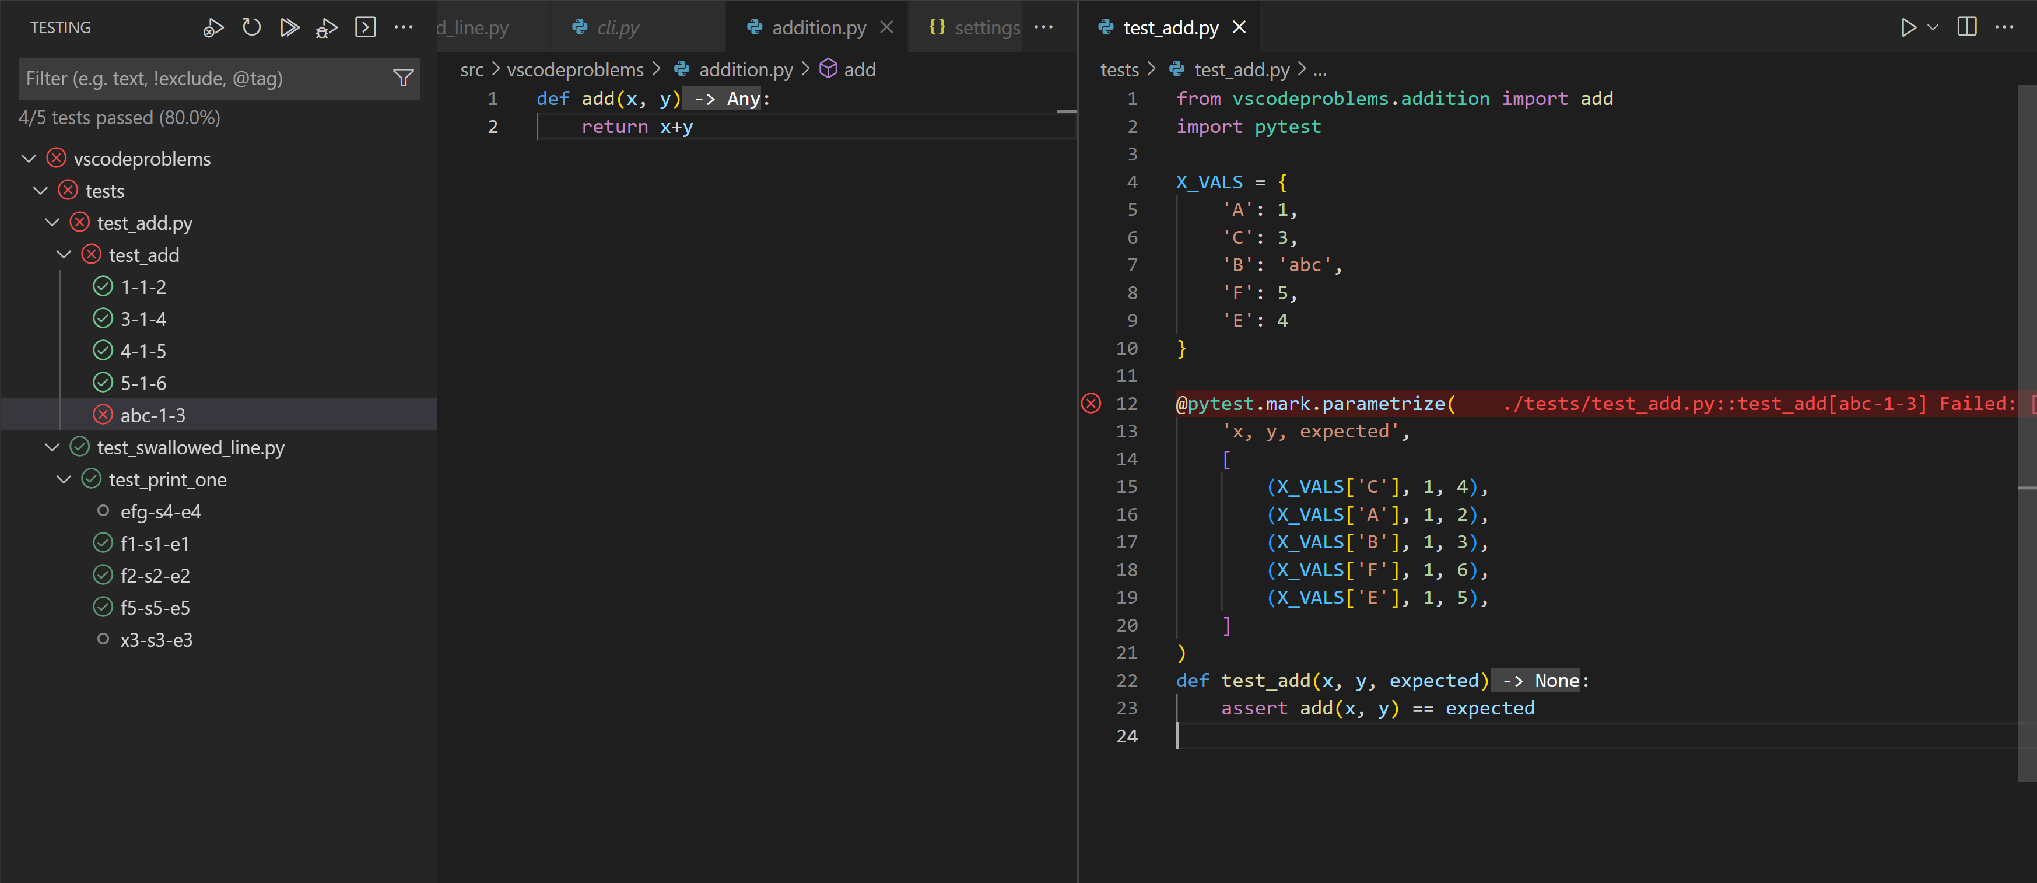The height and width of the screenshot is (883, 2037).
Task: Debug all tests icon in toolbar
Action: tap(327, 27)
